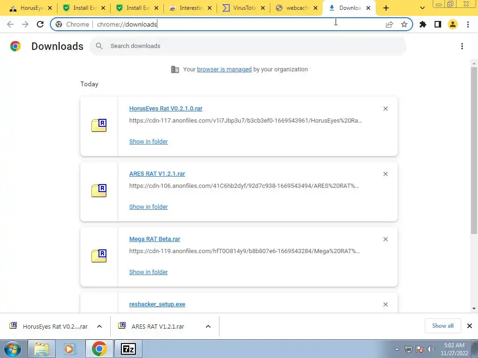Viewport: 478px width, 358px height.
Task: Reload the downloads page
Action: [40, 24]
